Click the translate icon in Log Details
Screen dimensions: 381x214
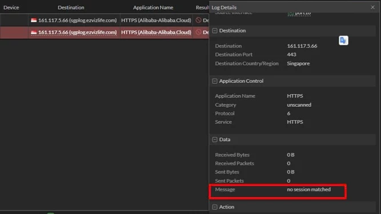coord(343,41)
